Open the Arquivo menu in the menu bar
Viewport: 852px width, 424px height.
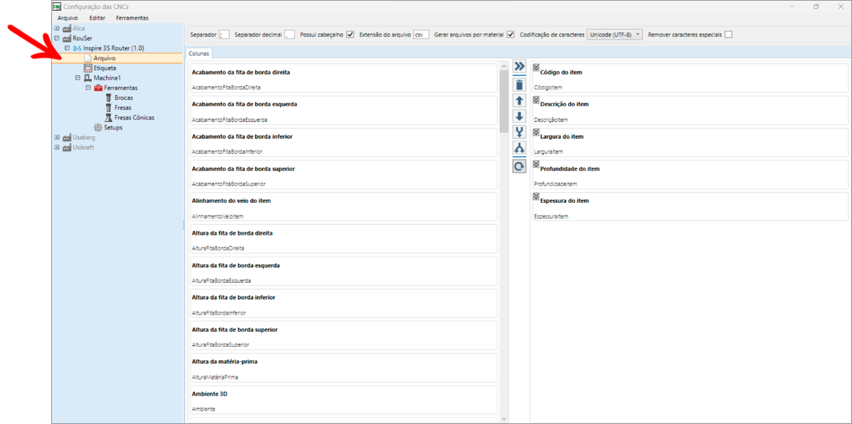[x=68, y=18]
